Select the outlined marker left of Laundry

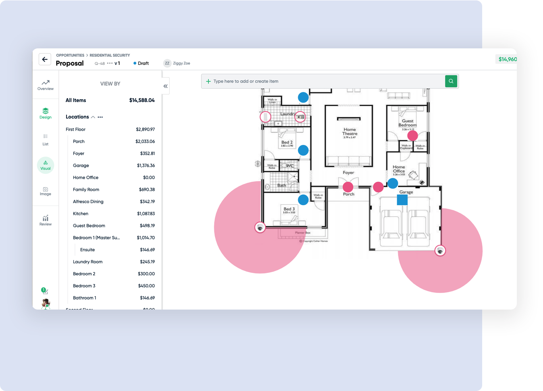(265, 117)
